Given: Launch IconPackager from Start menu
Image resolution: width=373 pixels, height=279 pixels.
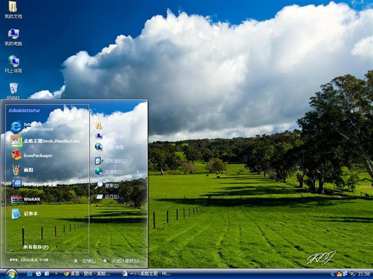Looking at the screenshot, I should 31,155.
